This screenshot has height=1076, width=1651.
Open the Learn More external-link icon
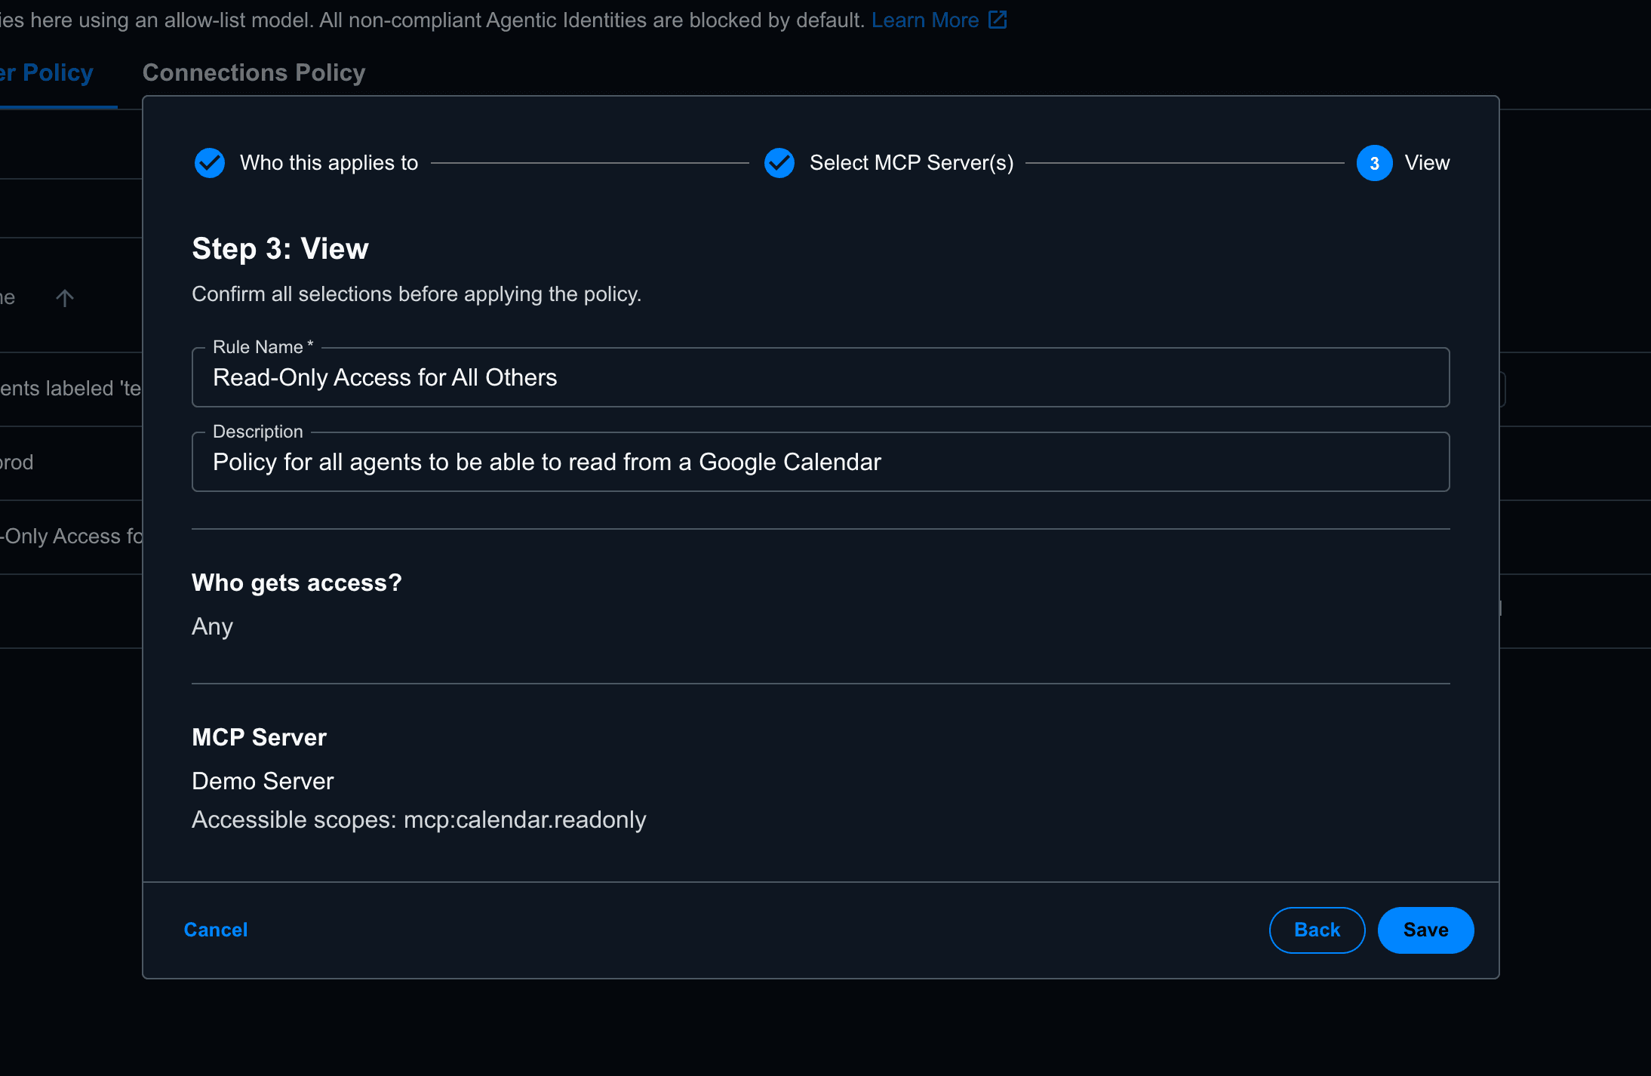pos(998,20)
